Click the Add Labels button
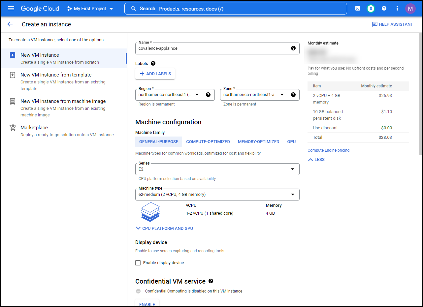This screenshot has height=307, width=423. (x=155, y=74)
